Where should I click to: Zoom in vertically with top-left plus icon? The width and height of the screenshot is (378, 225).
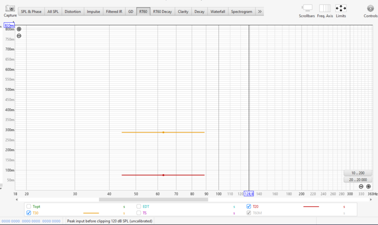pyautogui.click(x=19, y=29)
